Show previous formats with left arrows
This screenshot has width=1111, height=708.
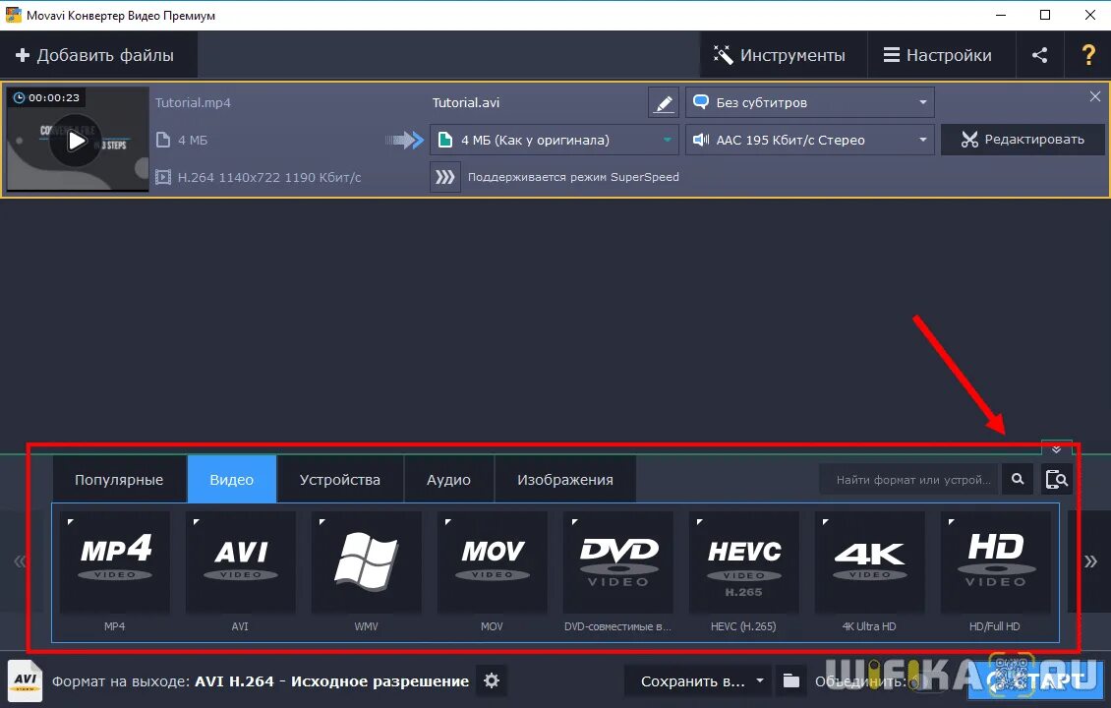20,562
